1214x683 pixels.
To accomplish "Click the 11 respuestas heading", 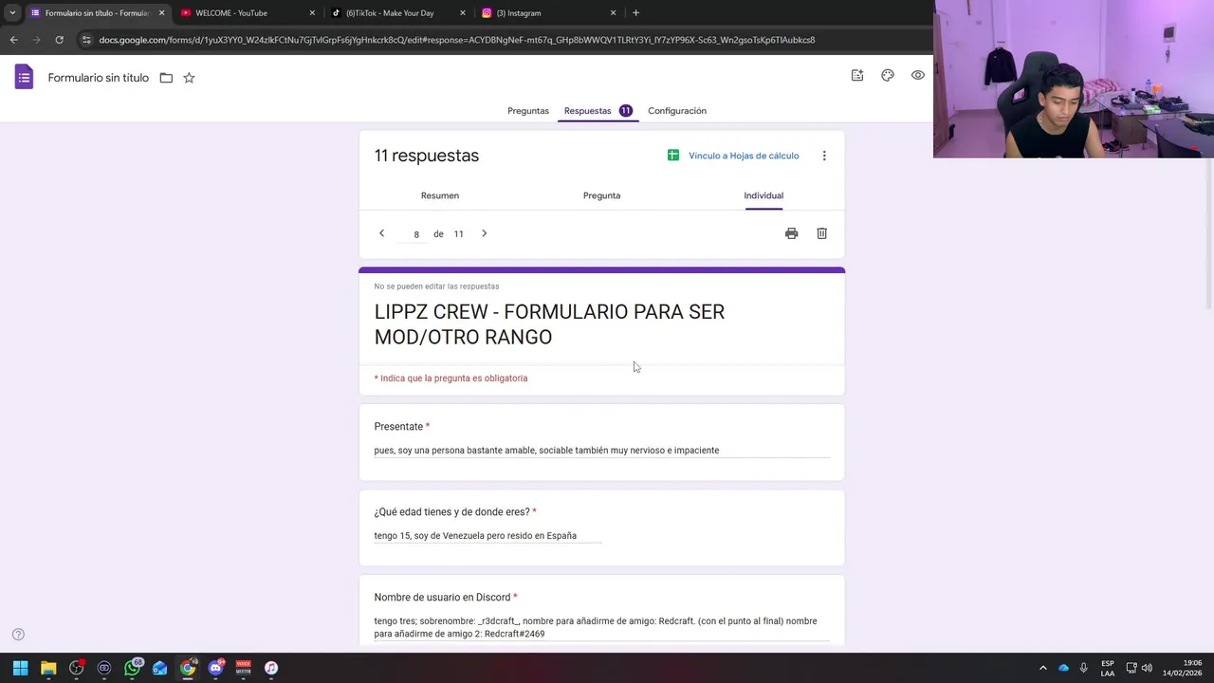I will [x=427, y=156].
